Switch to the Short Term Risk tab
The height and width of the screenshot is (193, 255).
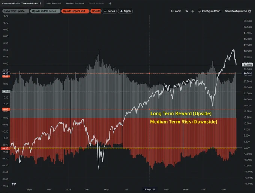54,3
